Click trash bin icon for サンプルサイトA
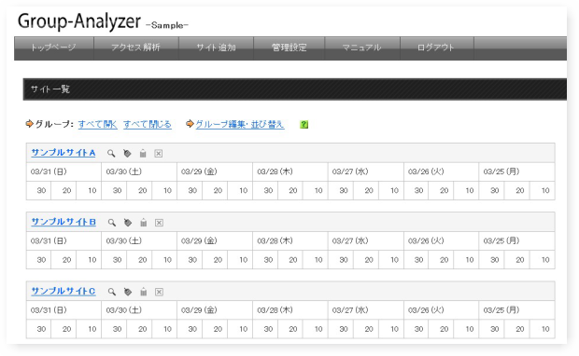Viewport: 579px width, 356px height. tap(143, 154)
